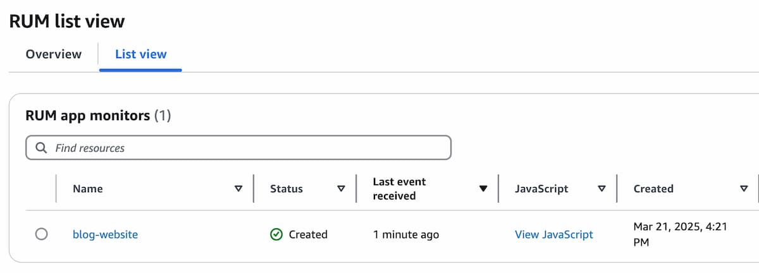759x273 pixels.
Task: Open the View JavaScript link
Action: pyautogui.click(x=554, y=234)
